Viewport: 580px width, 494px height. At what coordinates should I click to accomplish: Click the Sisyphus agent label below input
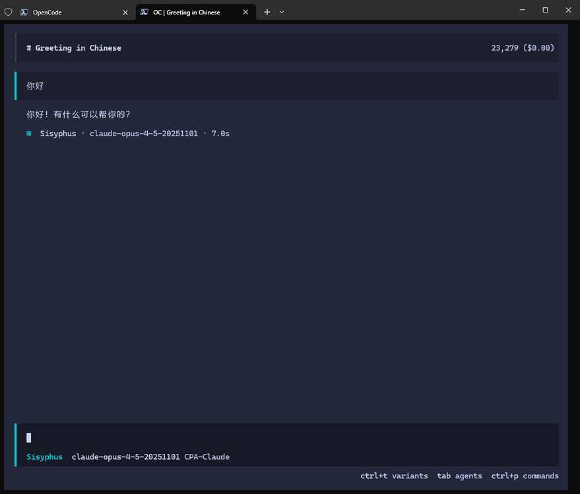[x=44, y=457]
